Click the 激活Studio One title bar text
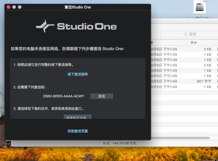Image resolution: width=218 pixels, height=161 pixels. (x=77, y=7)
